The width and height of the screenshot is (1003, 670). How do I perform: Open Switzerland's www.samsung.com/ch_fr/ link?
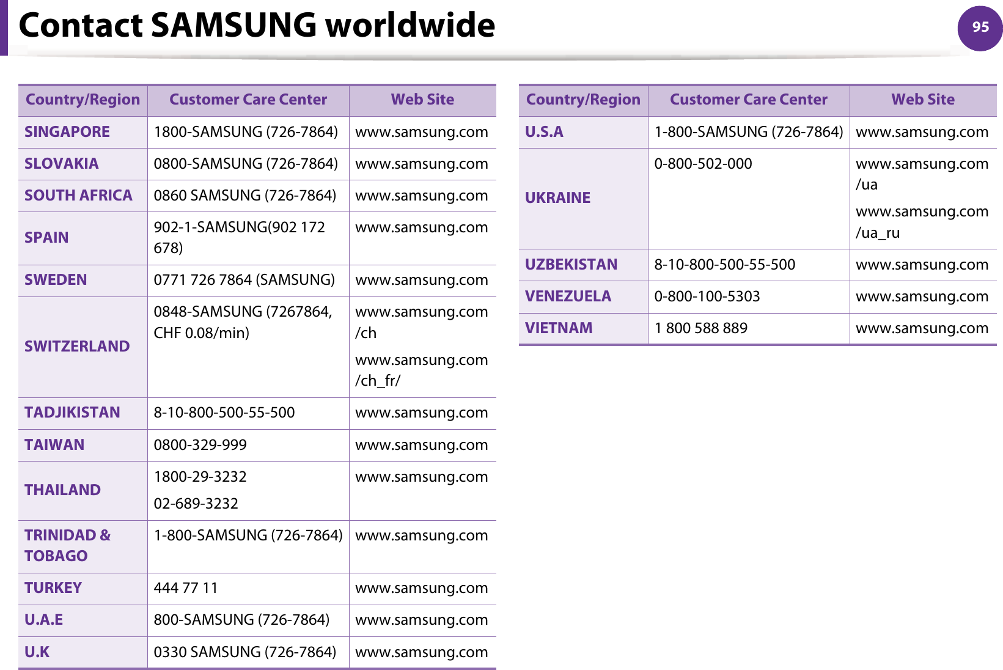[422, 370]
